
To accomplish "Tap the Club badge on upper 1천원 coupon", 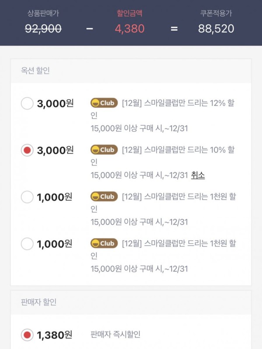I will pos(104,197).
